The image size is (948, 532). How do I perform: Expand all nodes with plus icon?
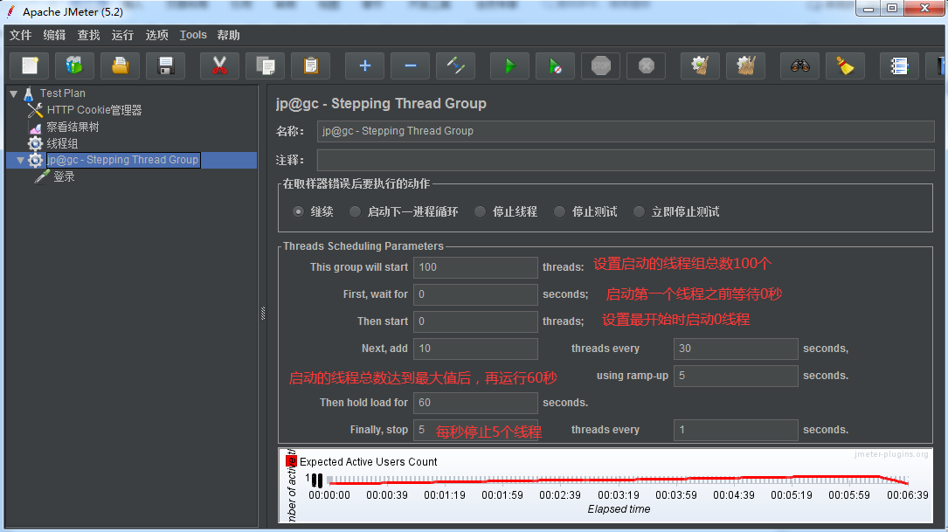364,66
